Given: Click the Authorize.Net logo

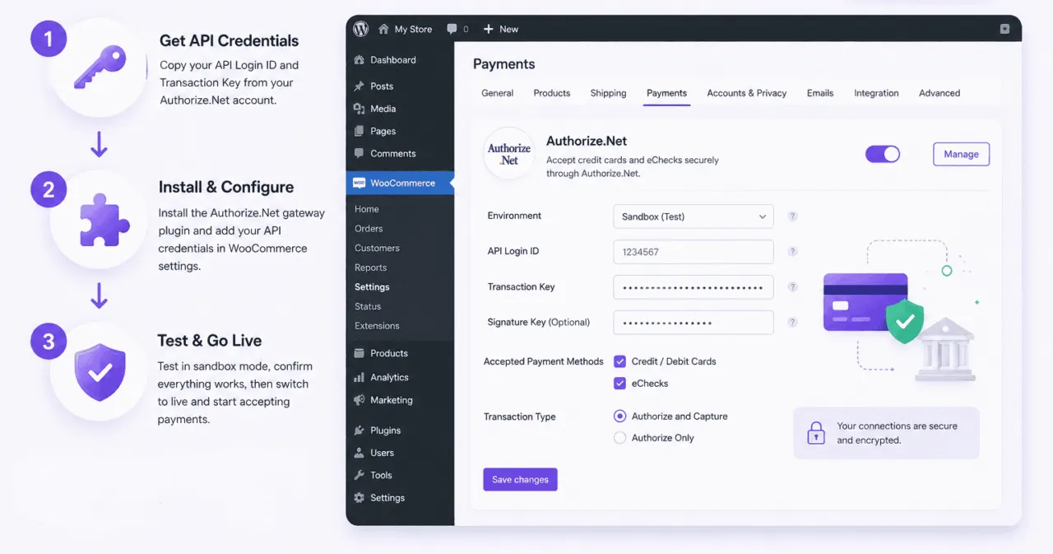Looking at the screenshot, I should 509,154.
